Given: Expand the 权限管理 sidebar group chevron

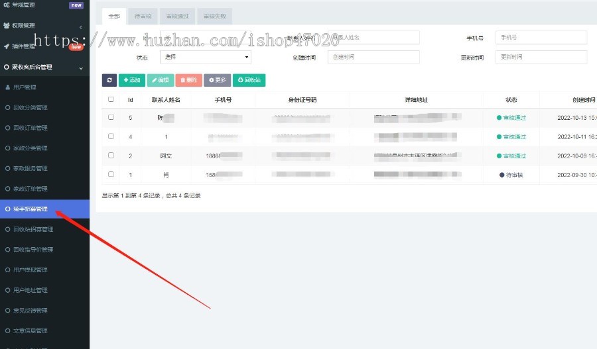Looking at the screenshot, I should tap(81, 27).
